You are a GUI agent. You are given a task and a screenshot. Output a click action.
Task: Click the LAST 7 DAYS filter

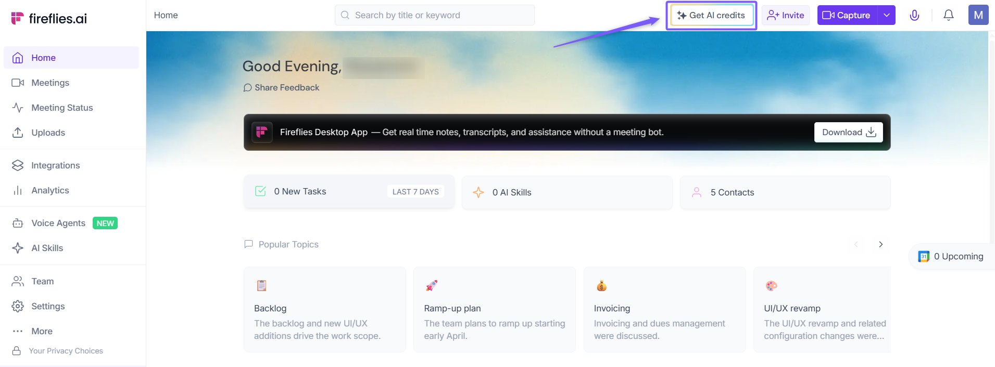[x=415, y=191]
